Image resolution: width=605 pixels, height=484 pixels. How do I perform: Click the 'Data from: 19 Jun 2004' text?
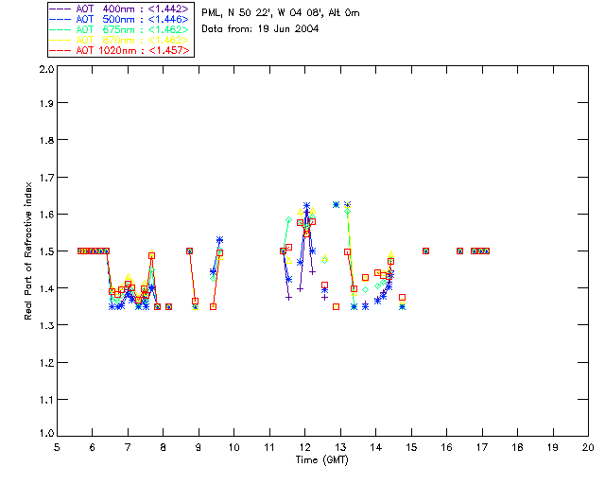coord(260,29)
